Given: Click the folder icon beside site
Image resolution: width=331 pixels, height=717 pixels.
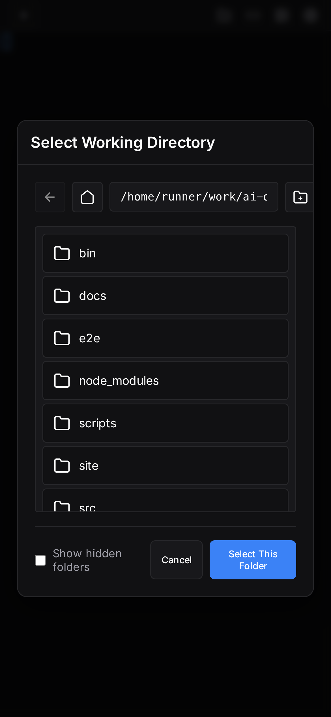Looking at the screenshot, I should (x=62, y=466).
